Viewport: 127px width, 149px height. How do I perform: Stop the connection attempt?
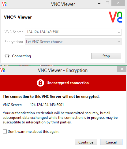coord(106,56)
